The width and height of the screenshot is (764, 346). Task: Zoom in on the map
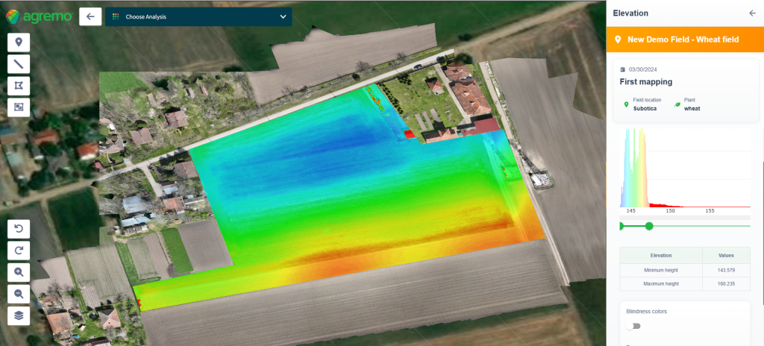19,271
